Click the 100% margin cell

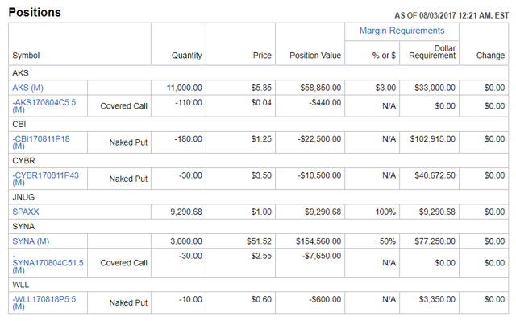(385, 212)
